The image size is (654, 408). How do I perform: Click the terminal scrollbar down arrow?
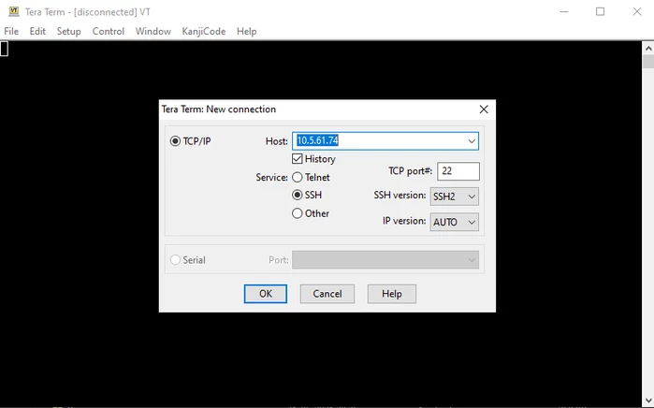pyautogui.click(x=648, y=401)
